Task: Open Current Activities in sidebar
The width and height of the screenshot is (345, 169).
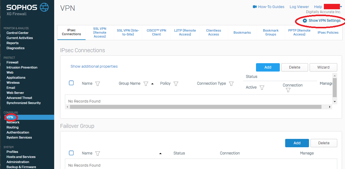Action: click(20, 38)
